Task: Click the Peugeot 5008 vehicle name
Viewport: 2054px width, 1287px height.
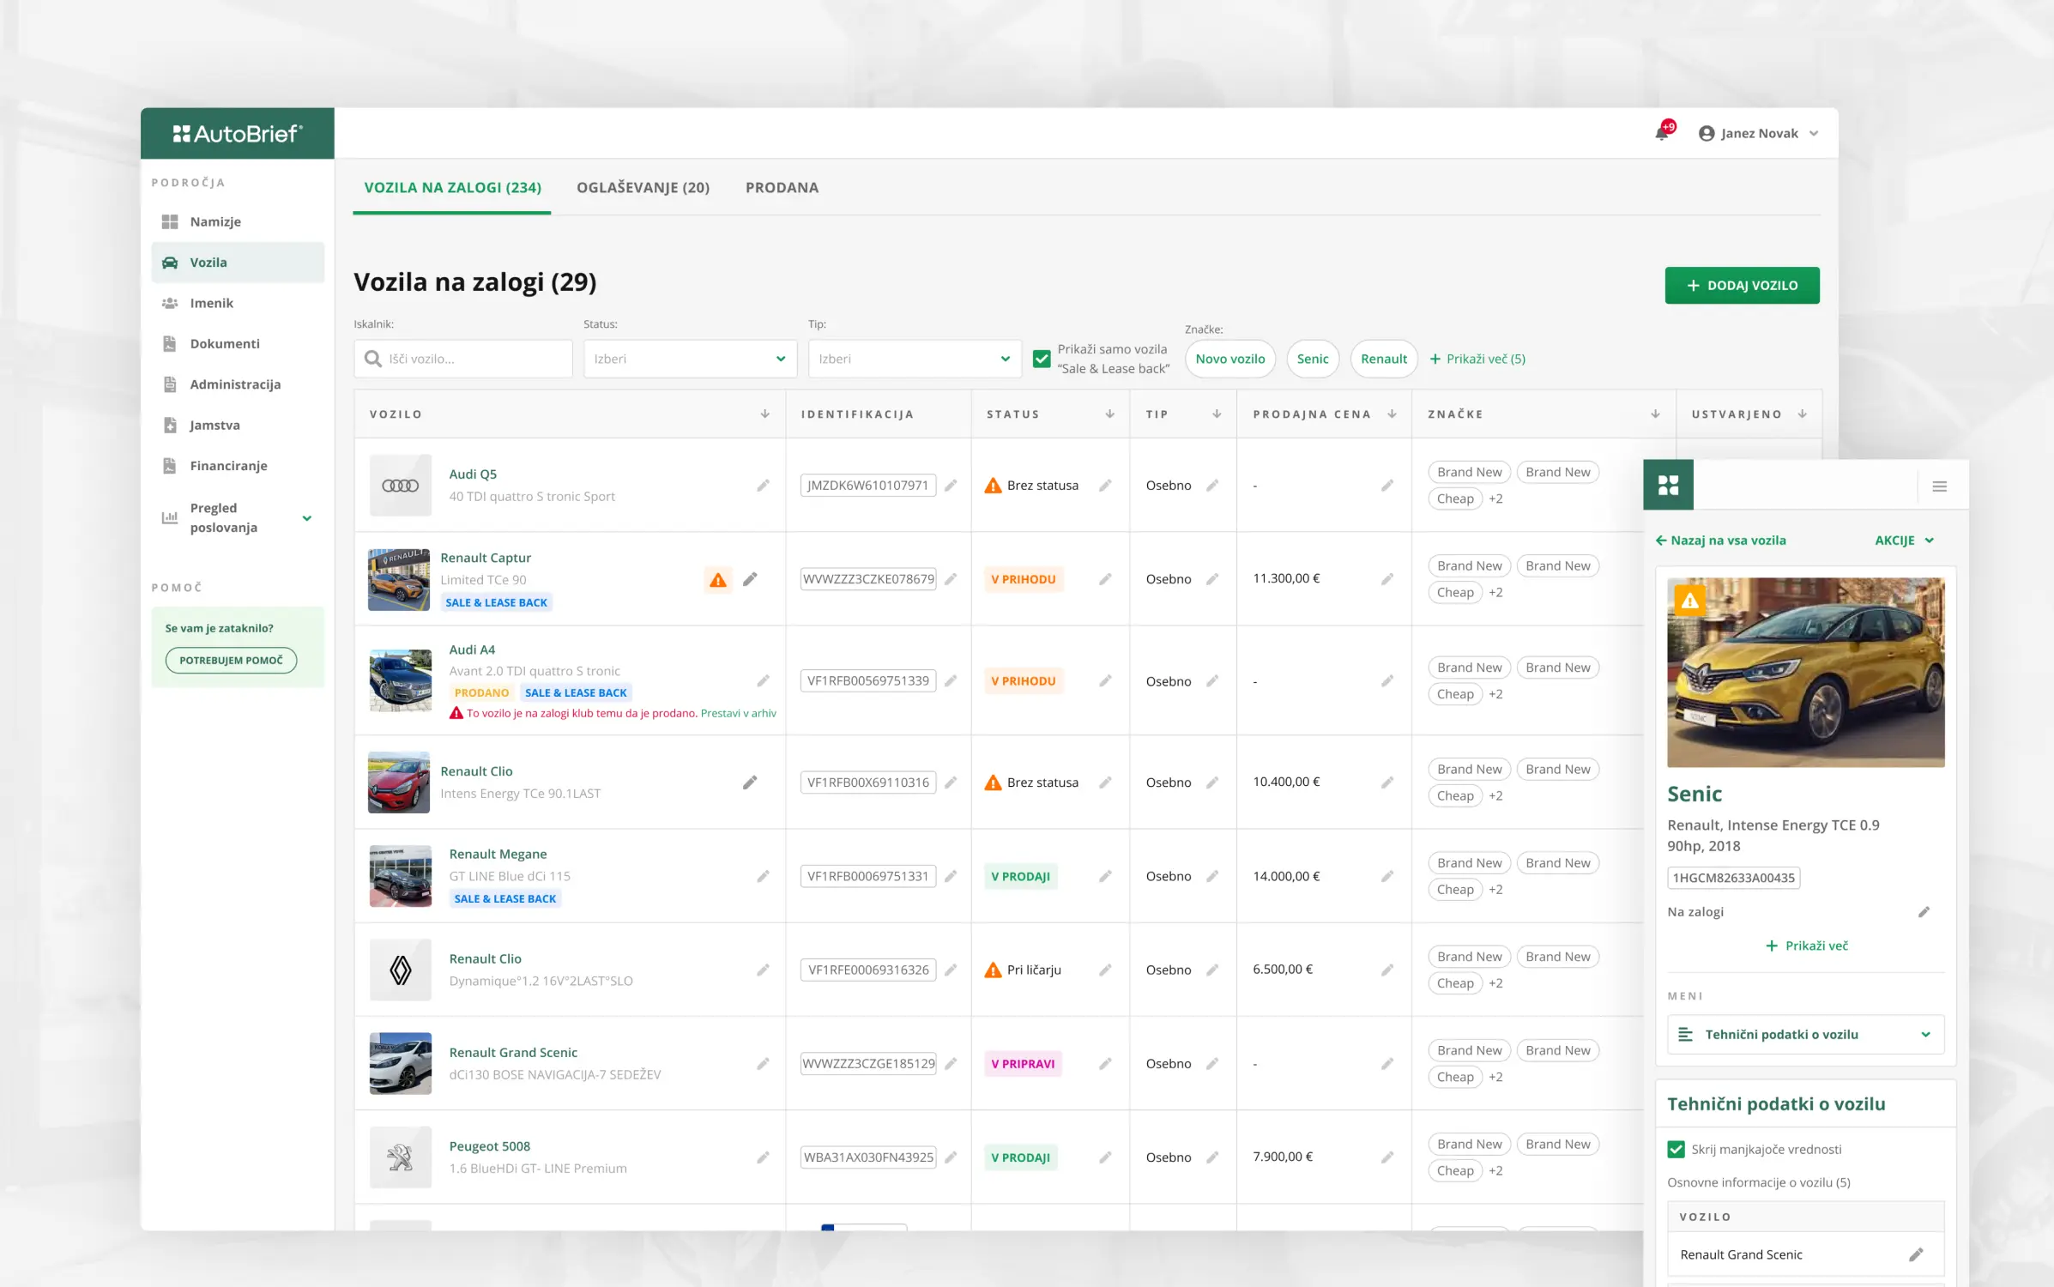Action: click(490, 1146)
